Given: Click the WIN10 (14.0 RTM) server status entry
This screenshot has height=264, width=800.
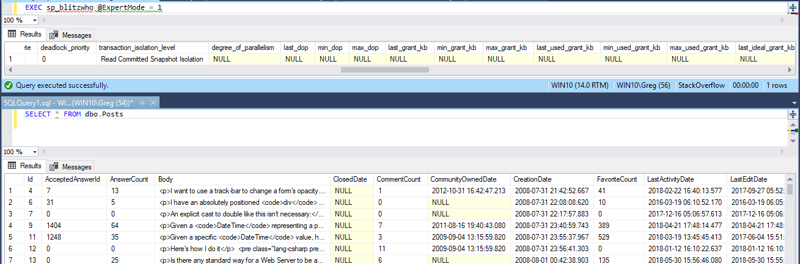Looking at the screenshot, I should (x=581, y=85).
